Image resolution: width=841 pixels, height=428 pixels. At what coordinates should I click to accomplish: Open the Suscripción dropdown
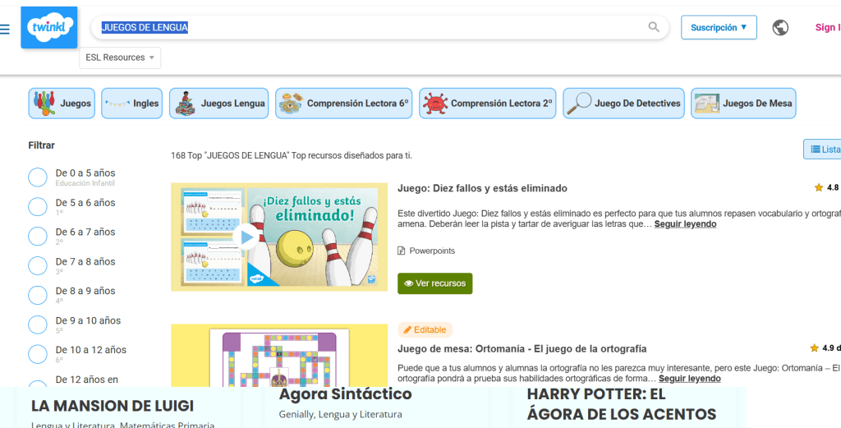pos(719,27)
